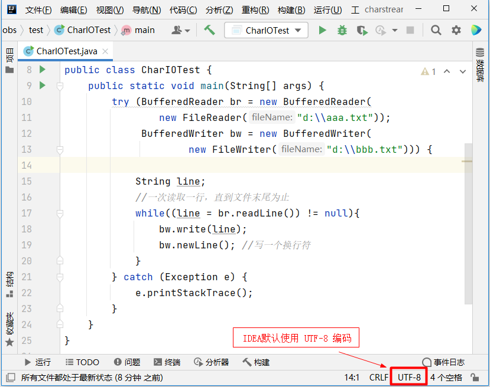
Task: Click the UTF-8 encoding status widget
Action: click(x=409, y=378)
